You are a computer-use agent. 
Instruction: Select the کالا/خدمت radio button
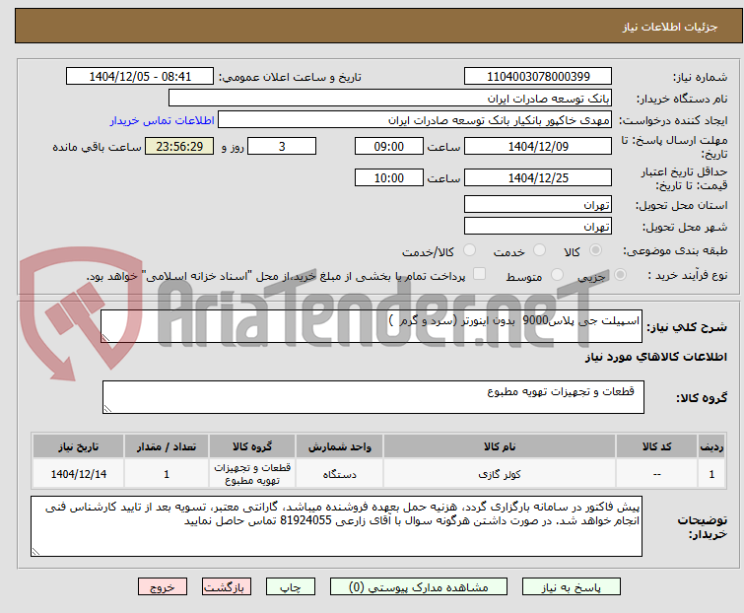coord(469,250)
